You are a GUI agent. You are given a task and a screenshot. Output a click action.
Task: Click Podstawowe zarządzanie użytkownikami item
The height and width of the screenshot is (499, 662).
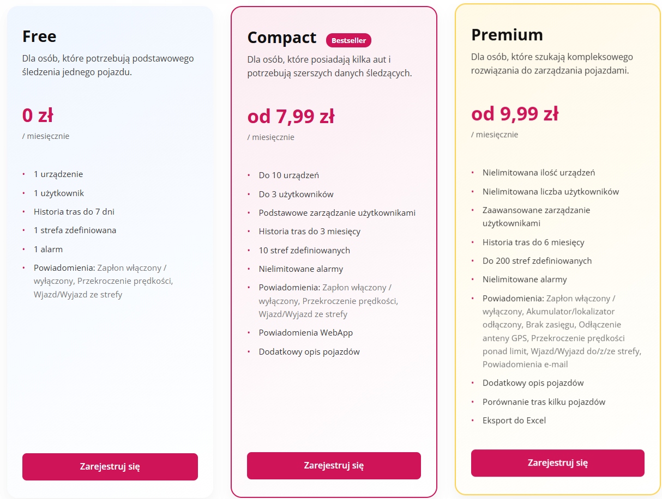pyautogui.click(x=337, y=213)
